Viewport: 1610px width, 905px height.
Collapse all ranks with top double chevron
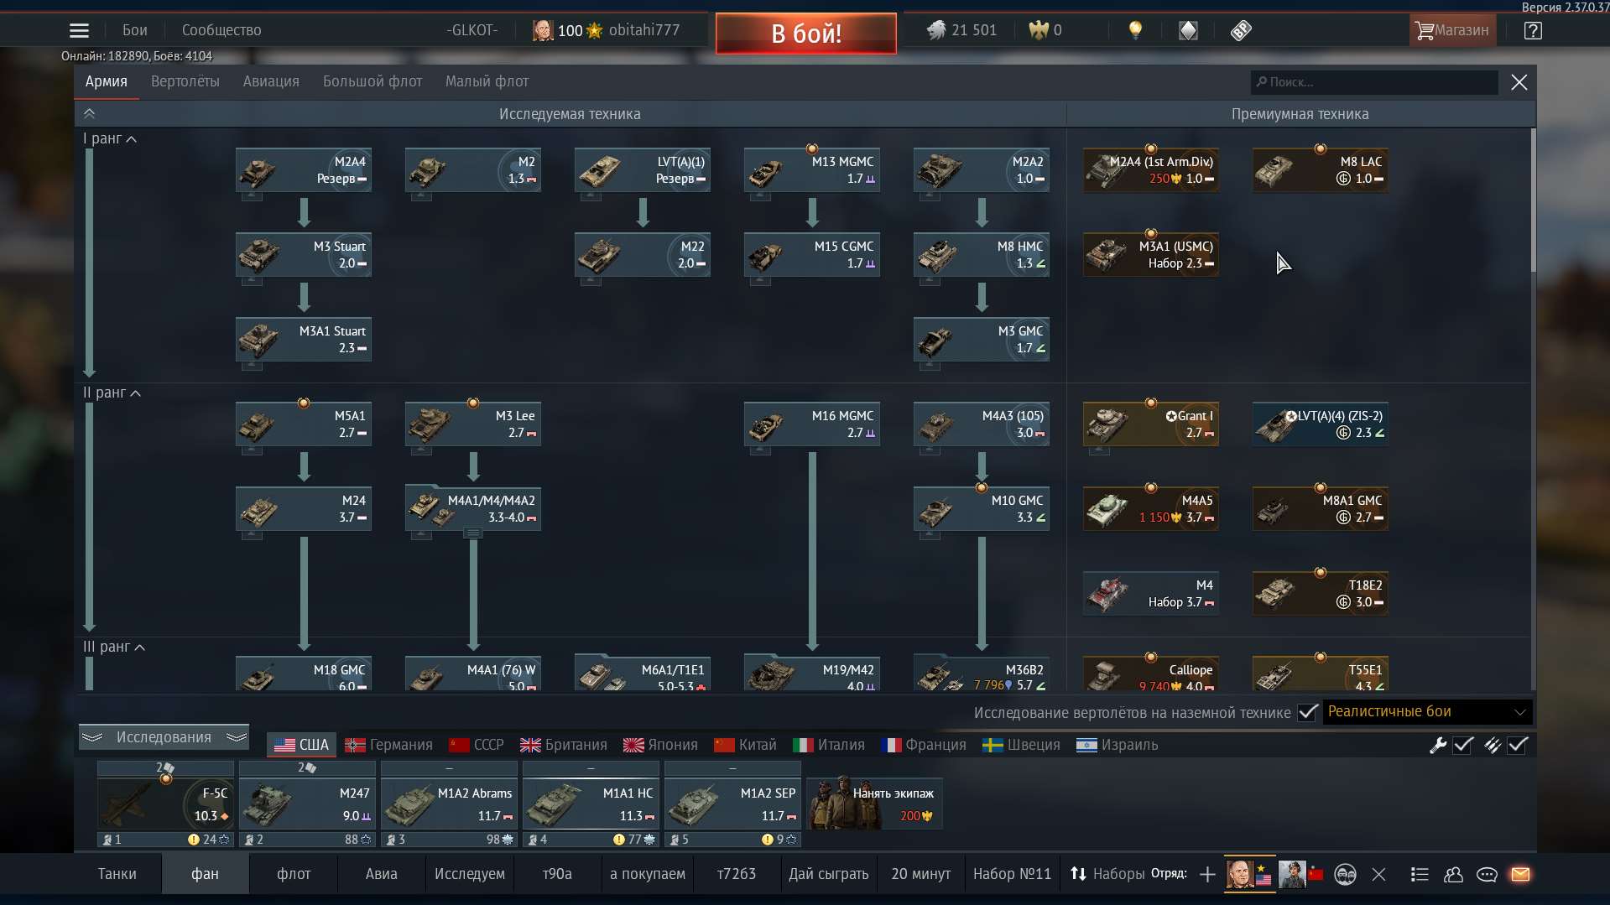[90, 113]
